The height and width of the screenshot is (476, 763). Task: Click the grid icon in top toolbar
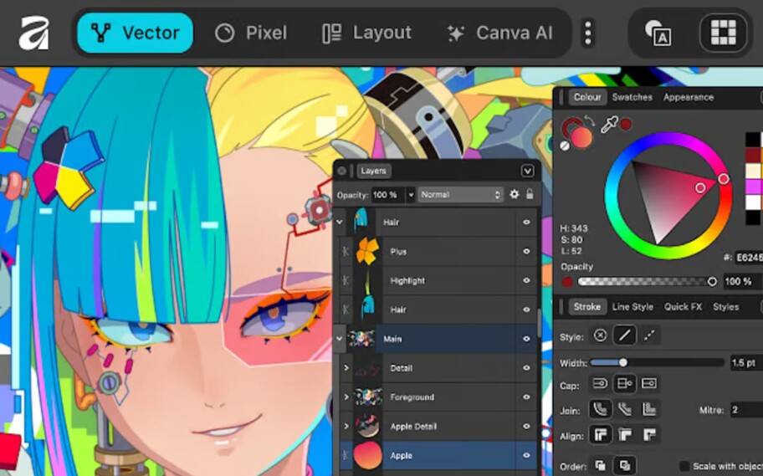723,33
